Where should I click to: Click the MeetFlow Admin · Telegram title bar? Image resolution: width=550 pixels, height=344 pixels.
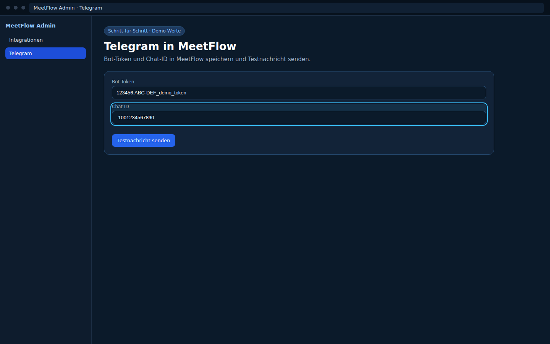coord(286,8)
